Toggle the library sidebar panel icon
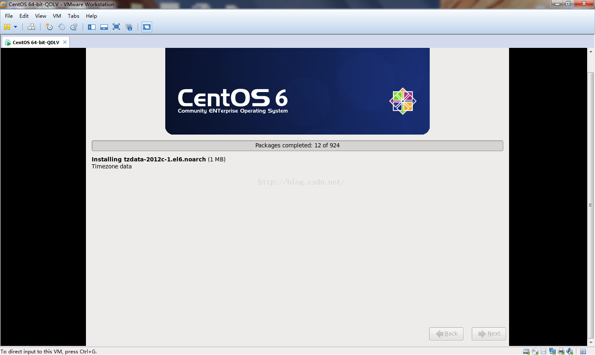The height and width of the screenshot is (355, 595). pyautogui.click(x=92, y=27)
